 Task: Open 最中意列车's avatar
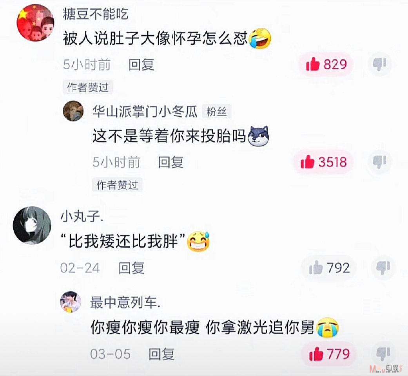click(71, 302)
